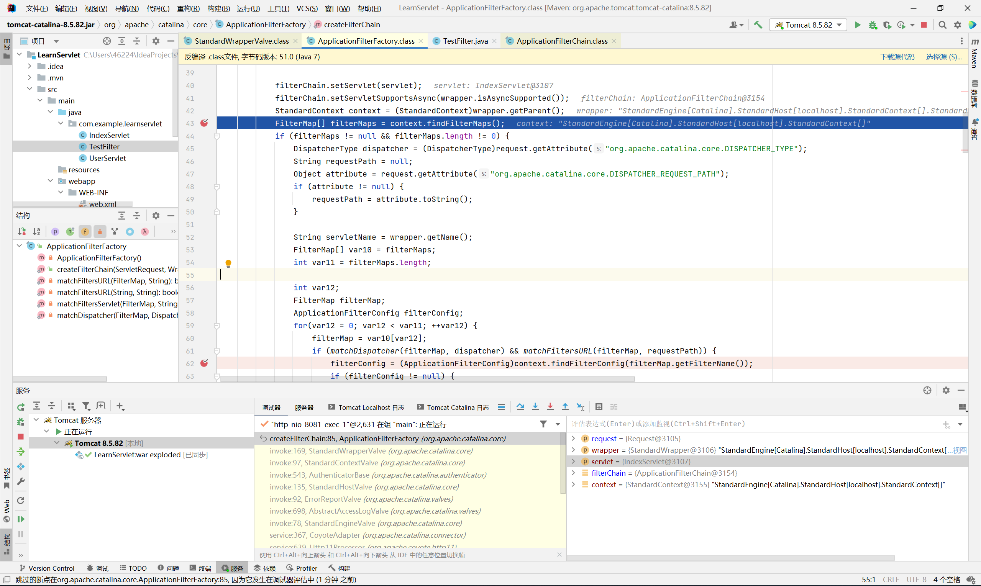Open the Evaluate Expression calculator icon
The image size is (981, 586).
click(x=599, y=407)
